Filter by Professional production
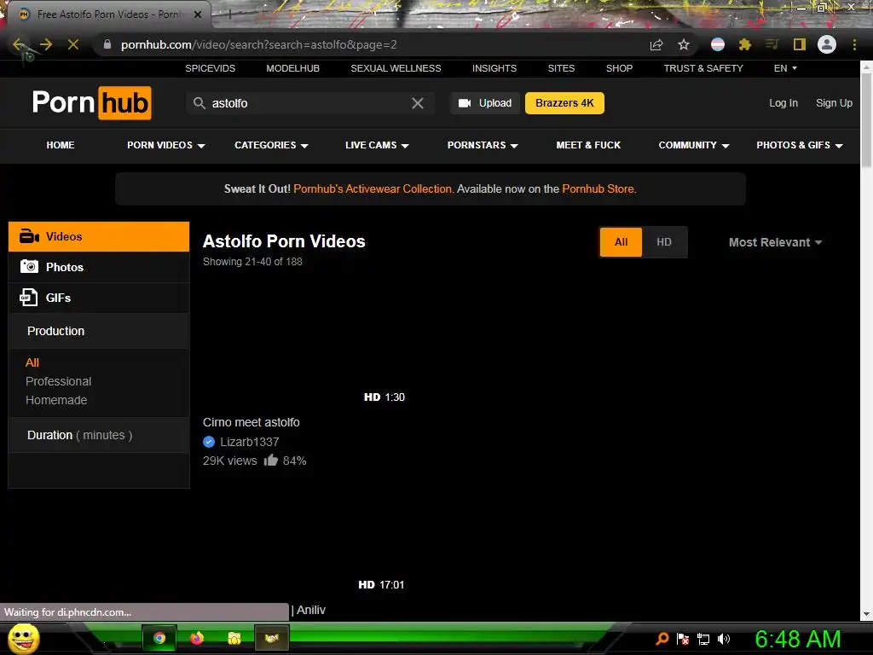Viewport: 873px width, 655px height. pos(59,381)
